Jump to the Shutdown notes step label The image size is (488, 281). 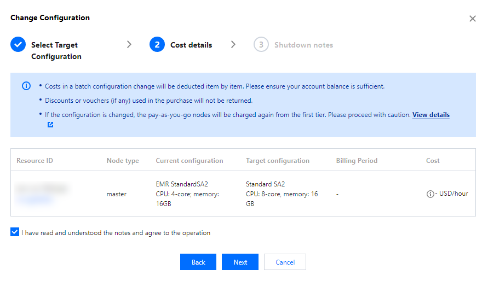click(303, 45)
